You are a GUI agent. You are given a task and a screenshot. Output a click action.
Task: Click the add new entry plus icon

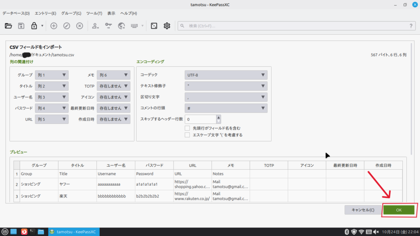pos(54,26)
